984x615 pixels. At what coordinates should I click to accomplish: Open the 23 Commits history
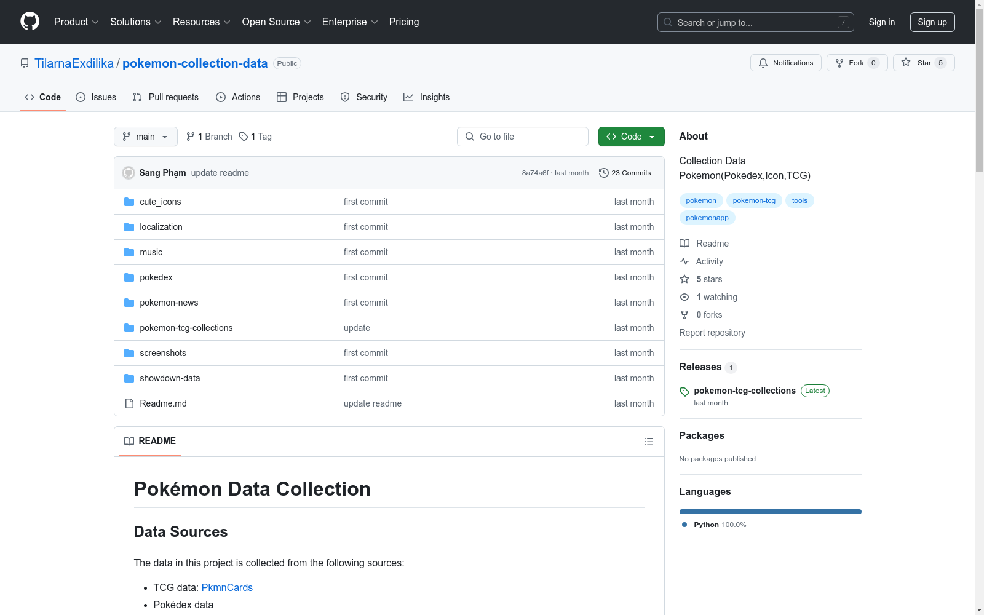625,173
